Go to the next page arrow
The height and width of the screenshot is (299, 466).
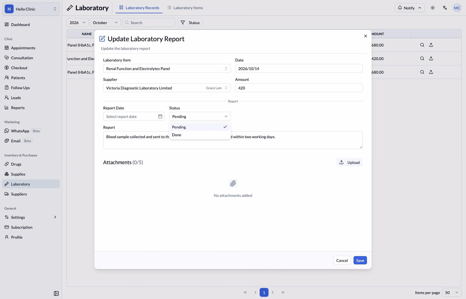pos(273,292)
